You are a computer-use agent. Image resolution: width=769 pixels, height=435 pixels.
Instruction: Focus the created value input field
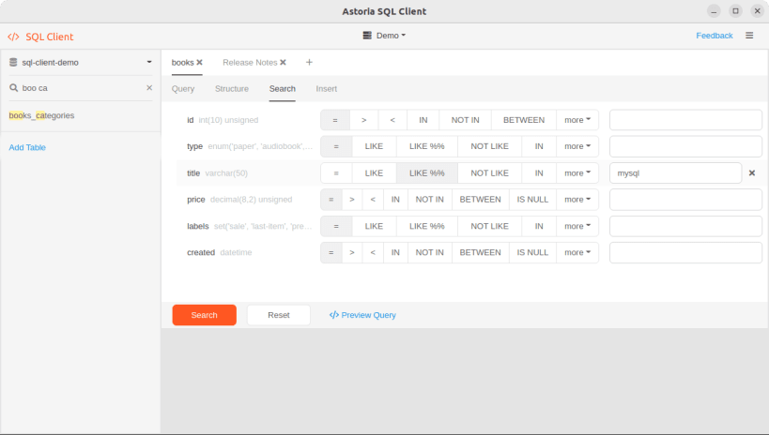(x=685, y=252)
